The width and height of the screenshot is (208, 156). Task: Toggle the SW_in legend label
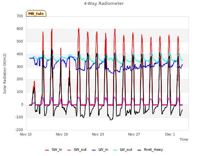pyautogui.click(x=57, y=149)
